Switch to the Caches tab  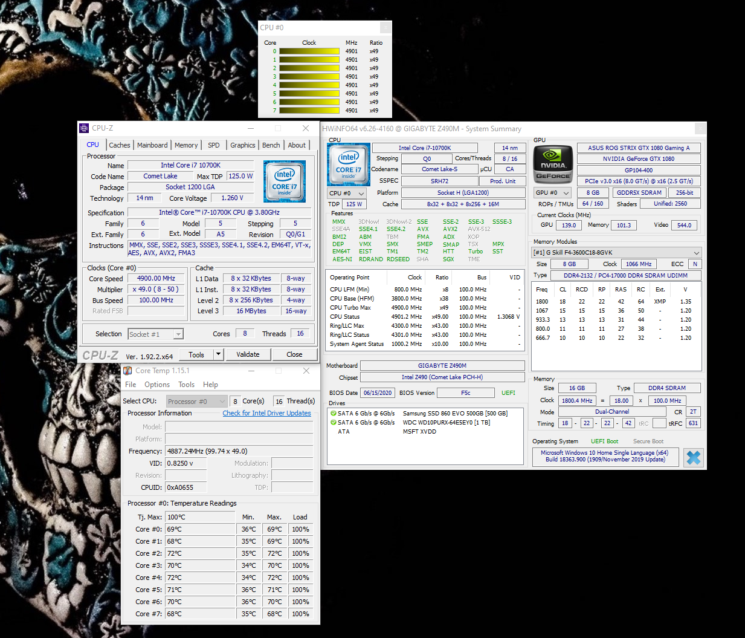[120, 145]
